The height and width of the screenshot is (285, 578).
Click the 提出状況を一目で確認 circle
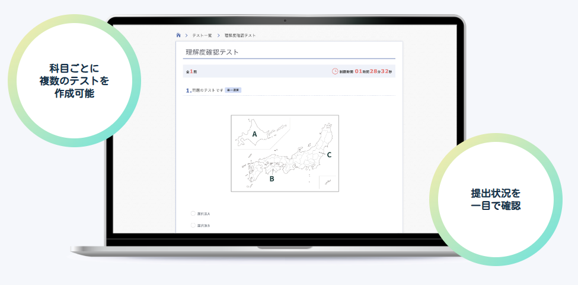496,199
